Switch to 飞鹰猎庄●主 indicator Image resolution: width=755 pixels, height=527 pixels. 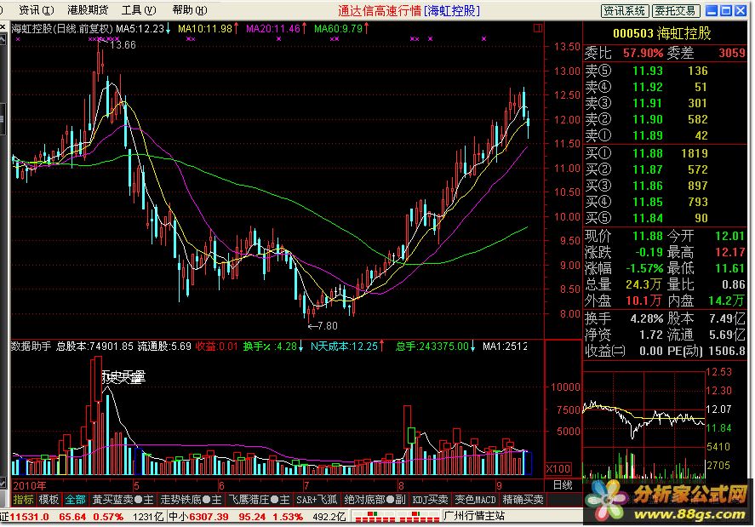[x=259, y=500]
